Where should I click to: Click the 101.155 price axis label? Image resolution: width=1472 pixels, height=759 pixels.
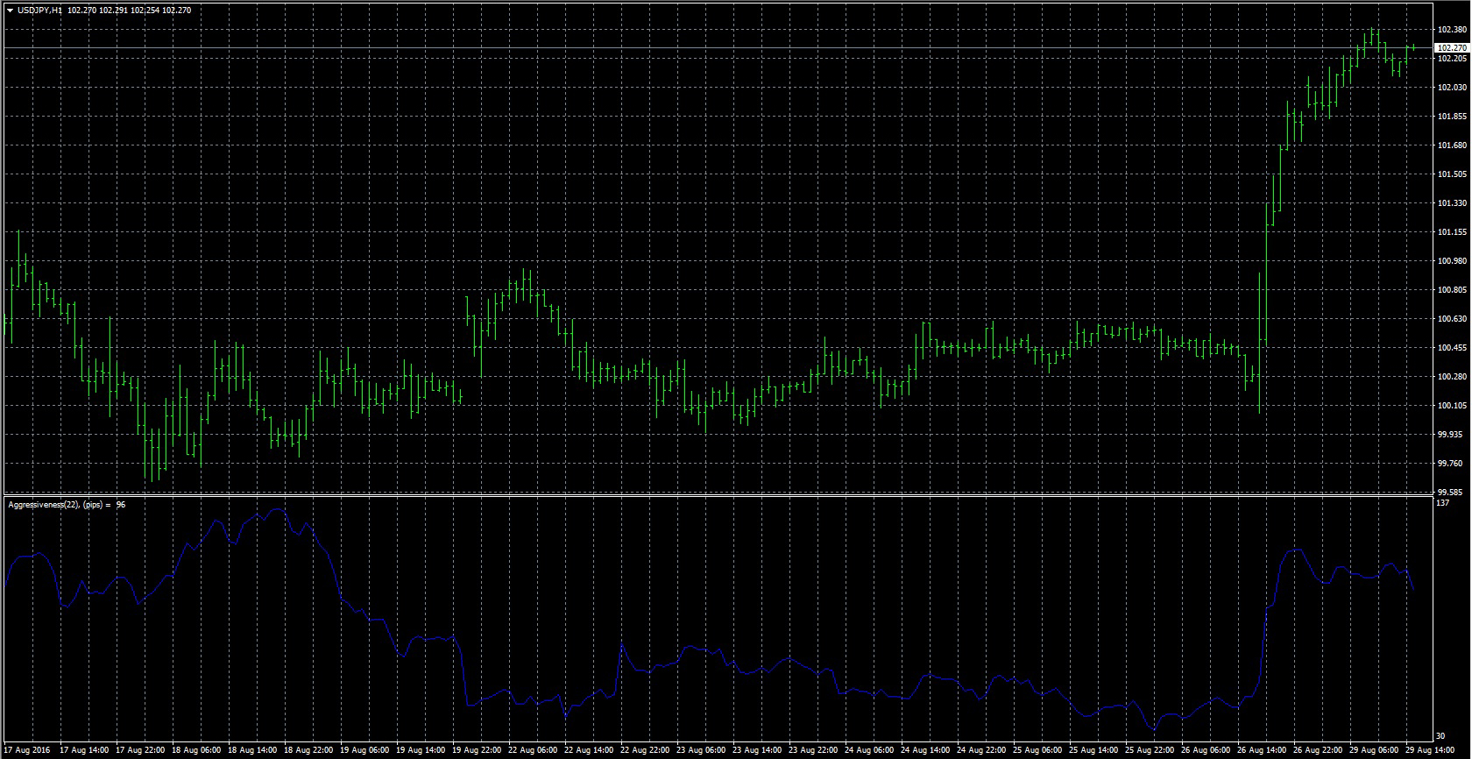tap(1452, 232)
